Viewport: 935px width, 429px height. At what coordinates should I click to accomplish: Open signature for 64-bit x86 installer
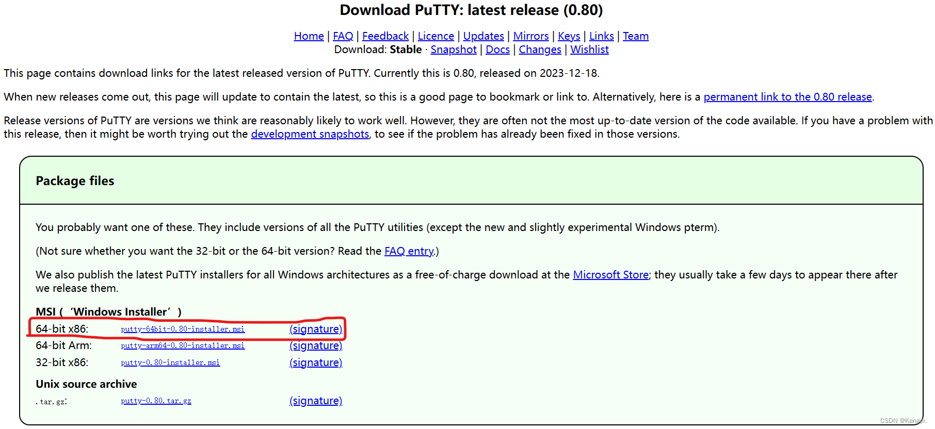point(316,329)
